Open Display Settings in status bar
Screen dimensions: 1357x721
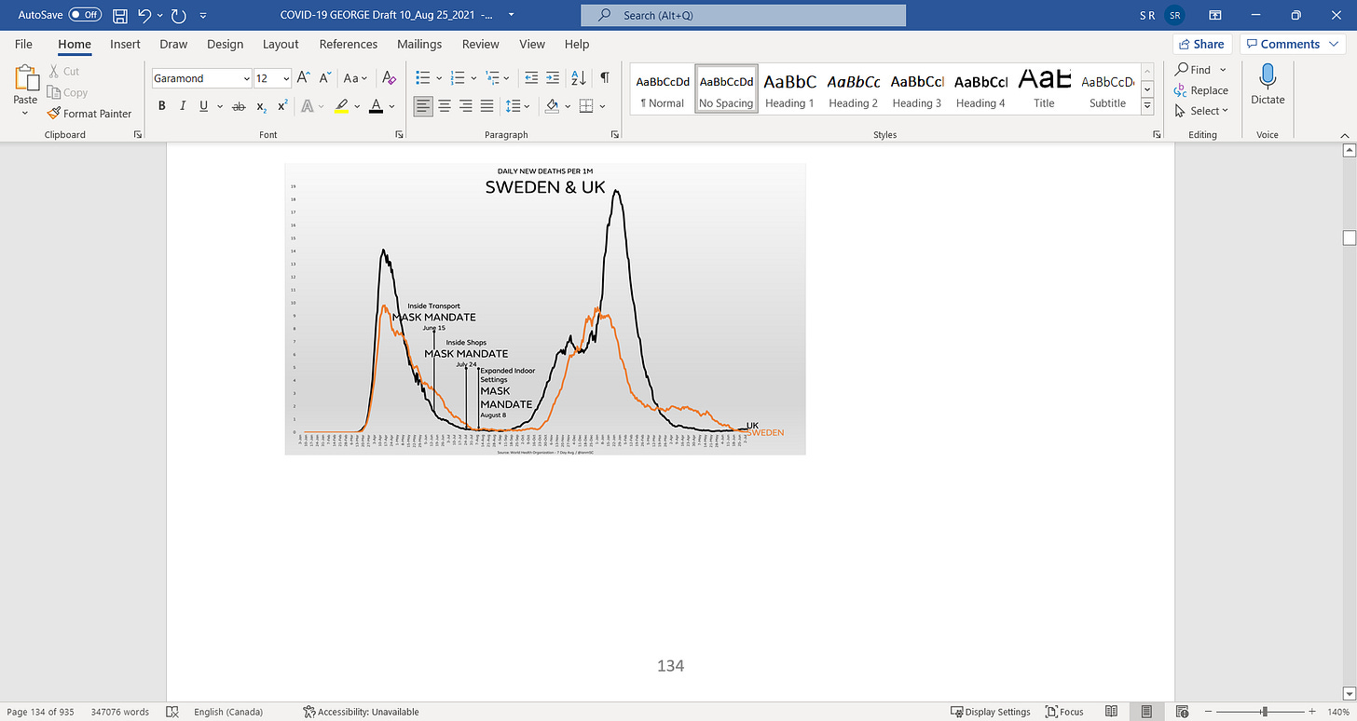tap(990, 712)
